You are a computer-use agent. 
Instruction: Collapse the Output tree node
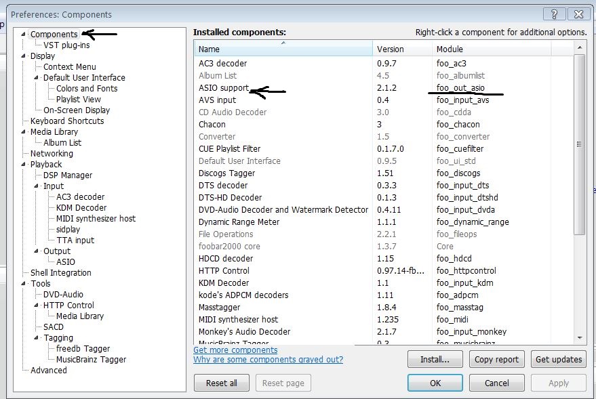(36, 251)
